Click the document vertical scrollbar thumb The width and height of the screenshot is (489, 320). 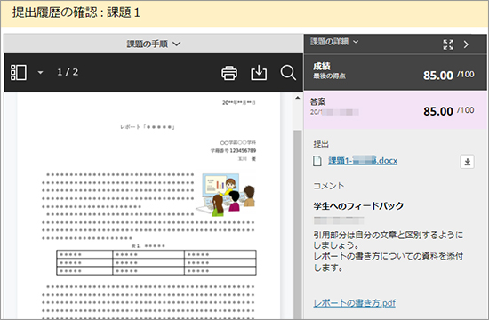(x=298, y=224)
